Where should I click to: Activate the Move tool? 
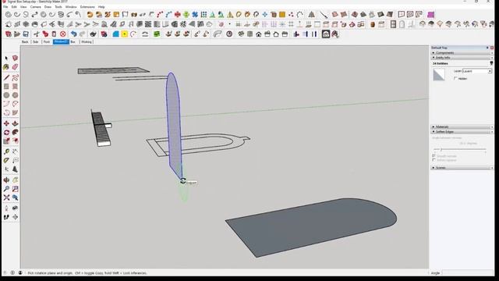(x=6, y=123)
